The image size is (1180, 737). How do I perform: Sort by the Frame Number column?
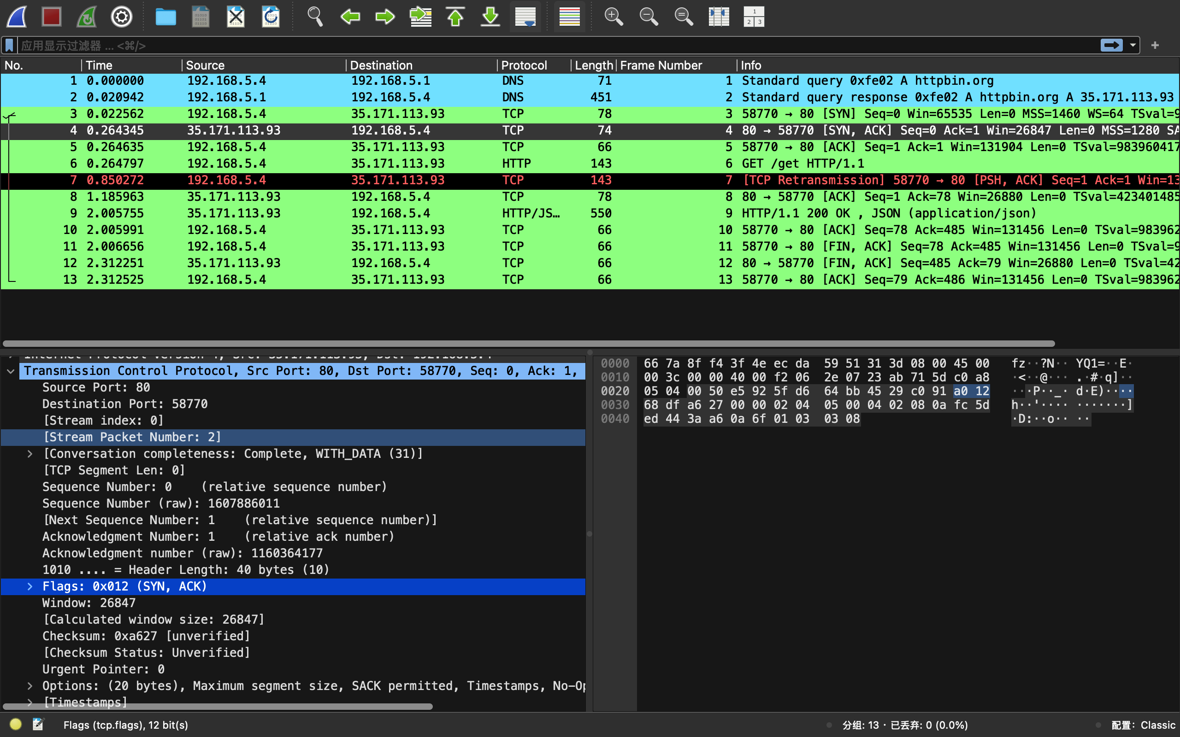676,65
